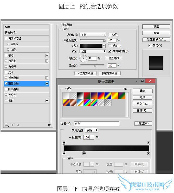The image size is (174, 193).
Task: Click the 缩放(S) slider handle
Action: pyautogui.click(x=95, y=66)
